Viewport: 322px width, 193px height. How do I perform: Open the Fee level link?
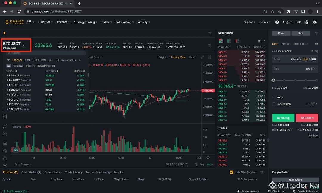[x=313, y=136]
